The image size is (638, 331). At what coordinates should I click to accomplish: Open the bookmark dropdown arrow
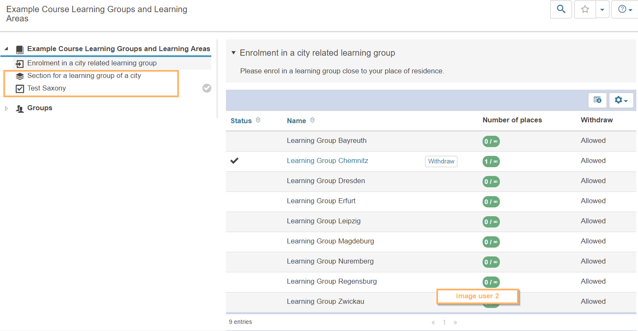(602, 10)
